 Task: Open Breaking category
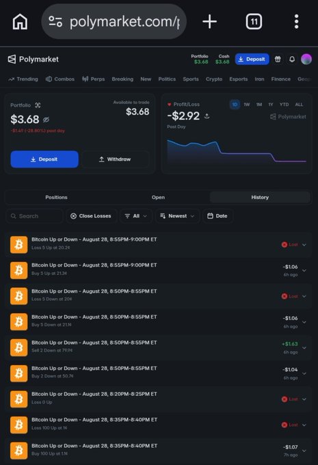(122, 79)
